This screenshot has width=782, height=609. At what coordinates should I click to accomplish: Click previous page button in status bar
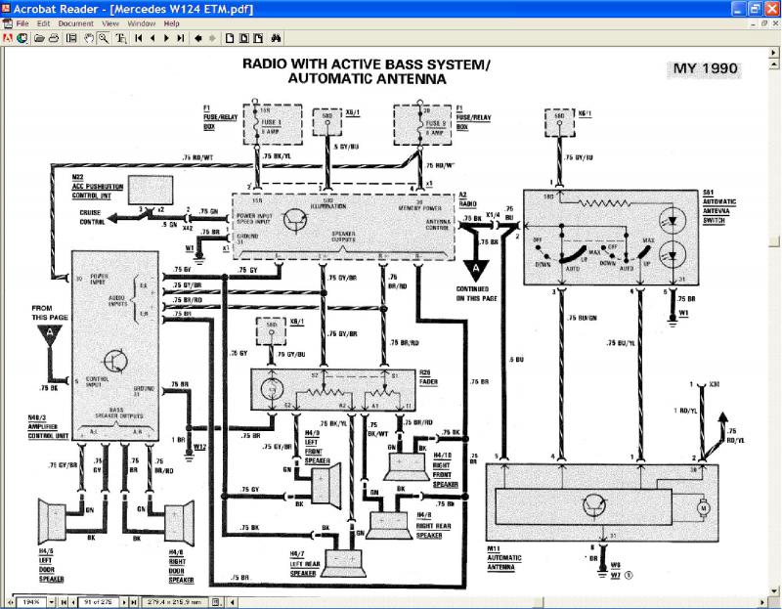[73, 602]
